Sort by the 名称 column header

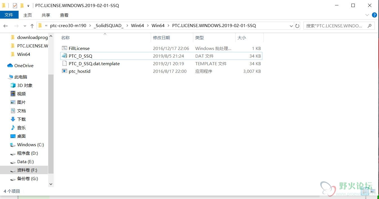click(x=65, y=38)
